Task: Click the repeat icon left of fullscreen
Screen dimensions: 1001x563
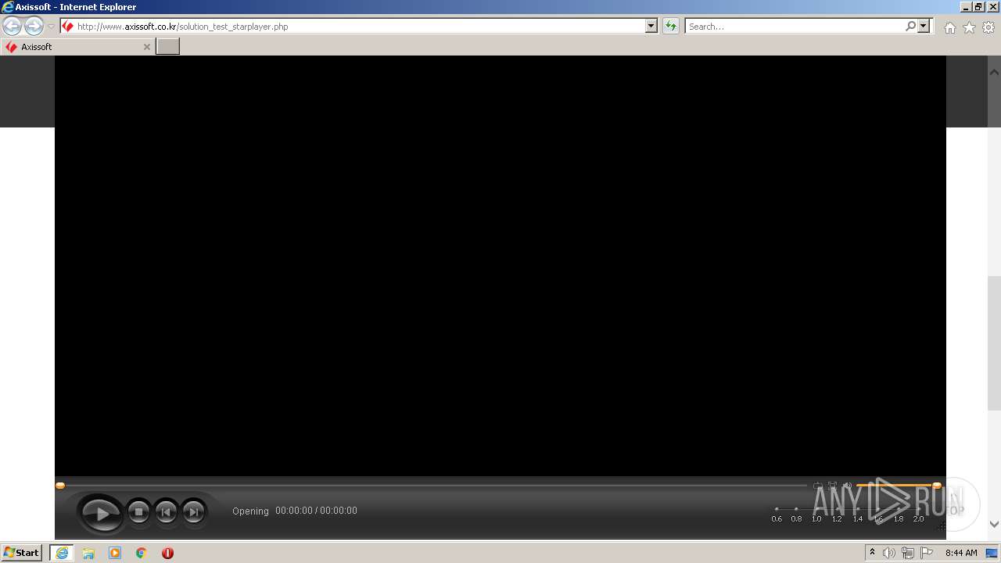Action: [x=817, y=486]
